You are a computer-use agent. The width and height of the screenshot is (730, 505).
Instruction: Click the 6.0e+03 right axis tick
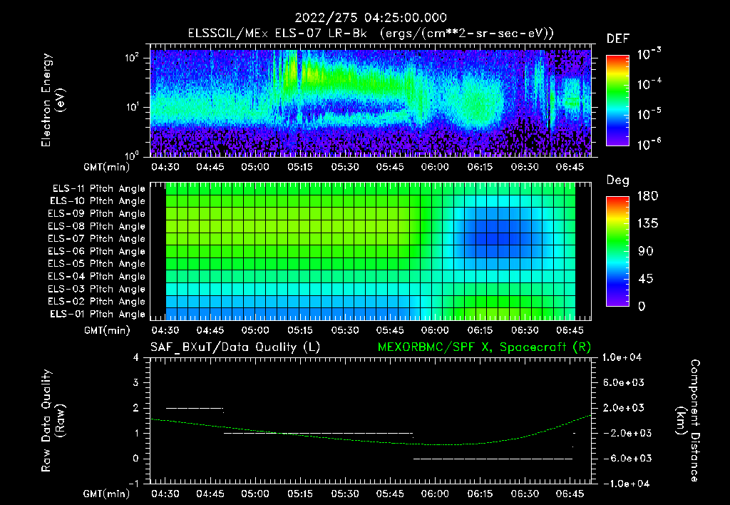click(624, 382)
